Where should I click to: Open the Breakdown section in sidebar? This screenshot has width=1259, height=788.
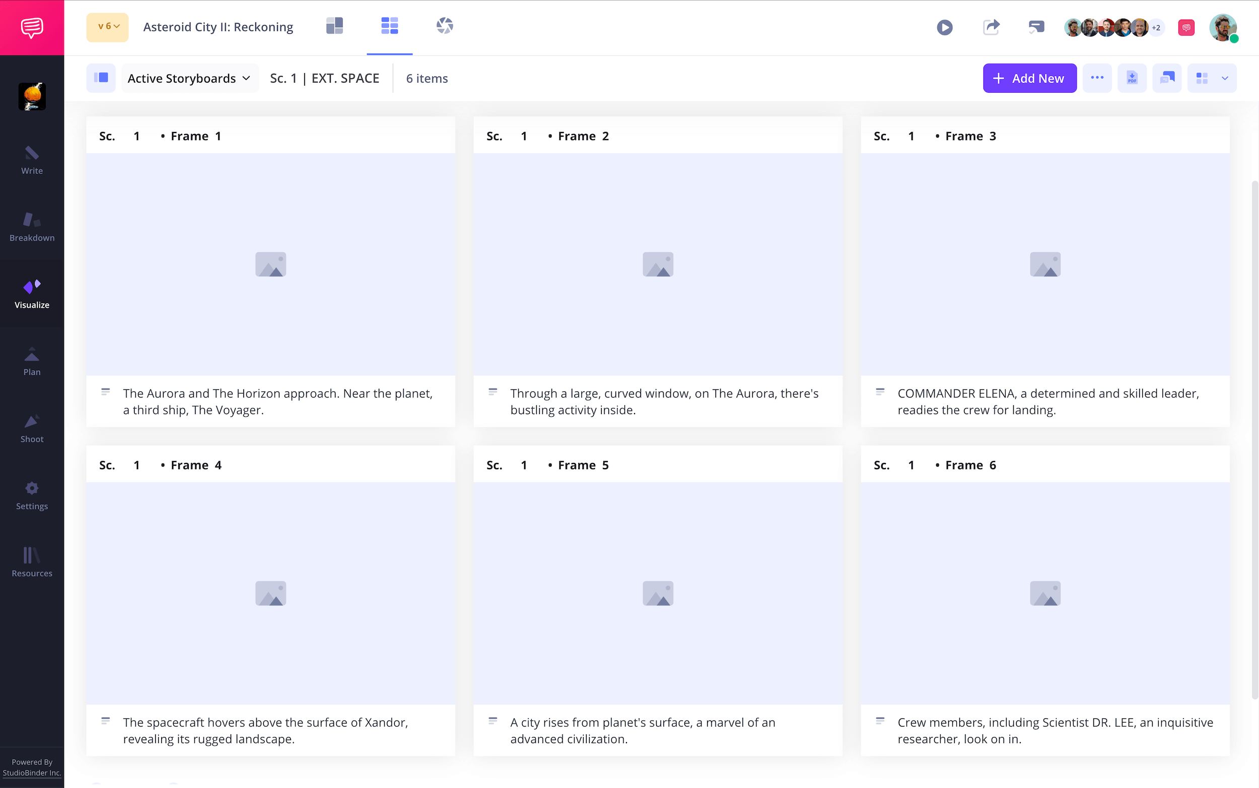coord(32,227)
